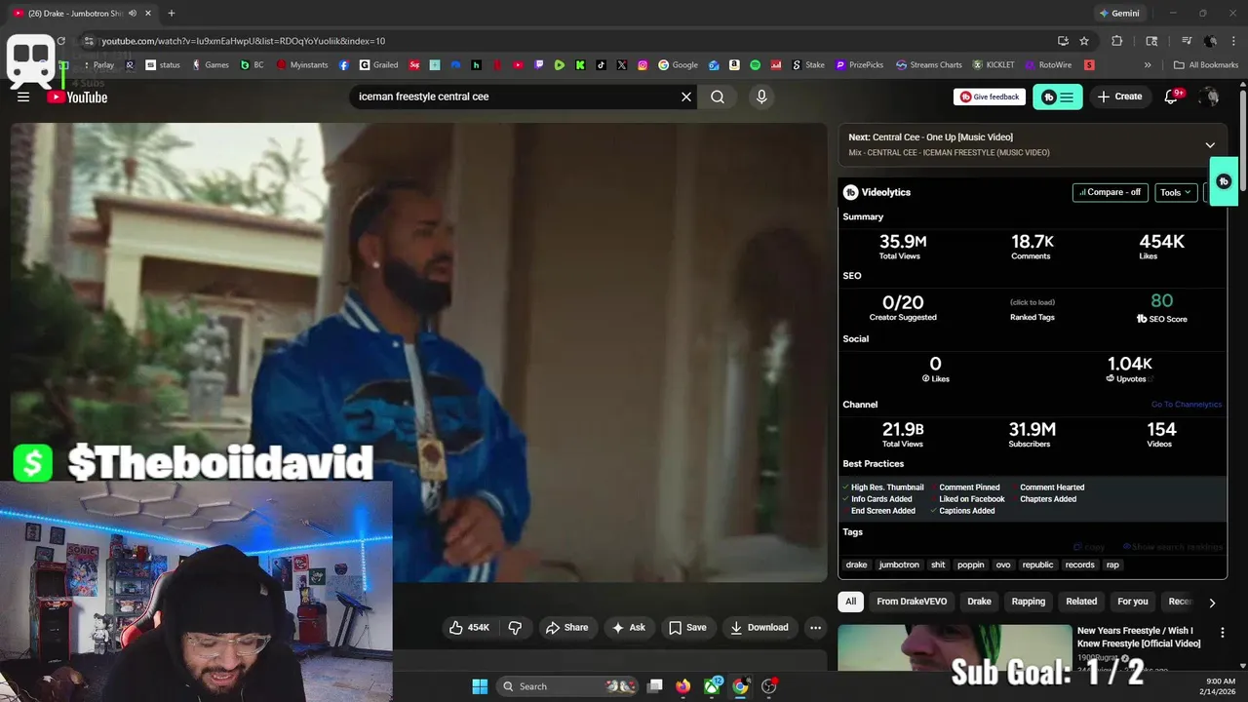Image resolution: width=1248 pixels, height=702 pixels.
Task: Show more filter chips with right arrow
Action: [1212, 603]
